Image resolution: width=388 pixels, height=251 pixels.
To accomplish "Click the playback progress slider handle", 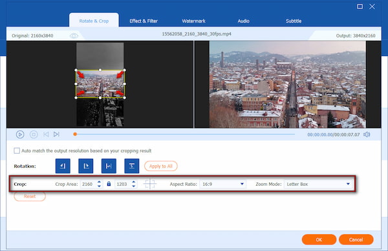I will (75, 134).
